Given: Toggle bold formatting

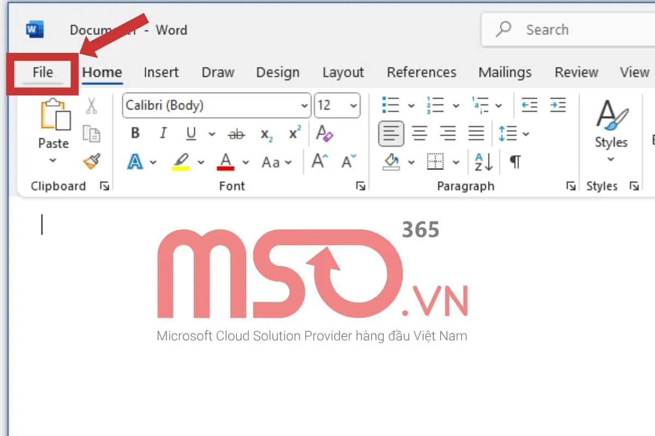Looking at the screenshot, I should [x=134, y=133].
